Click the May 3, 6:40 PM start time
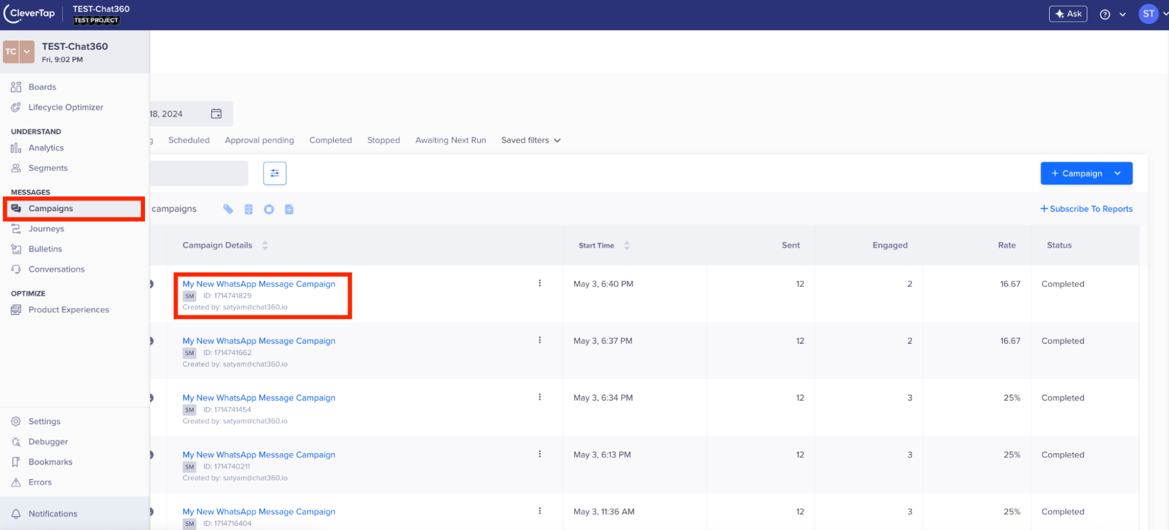1169x530 pixels. coord(603,284)
